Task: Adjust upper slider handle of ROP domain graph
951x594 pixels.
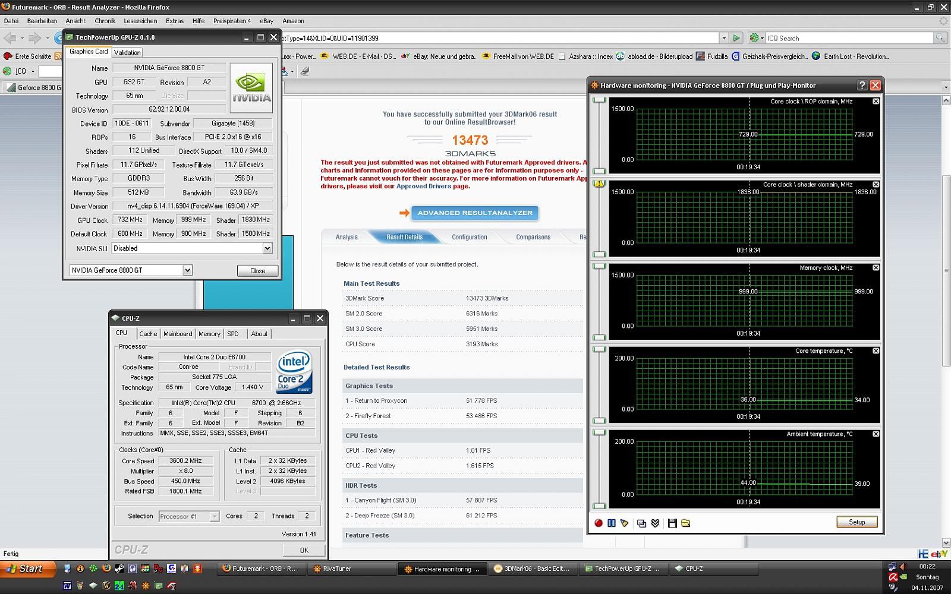Action: (599, 100)
